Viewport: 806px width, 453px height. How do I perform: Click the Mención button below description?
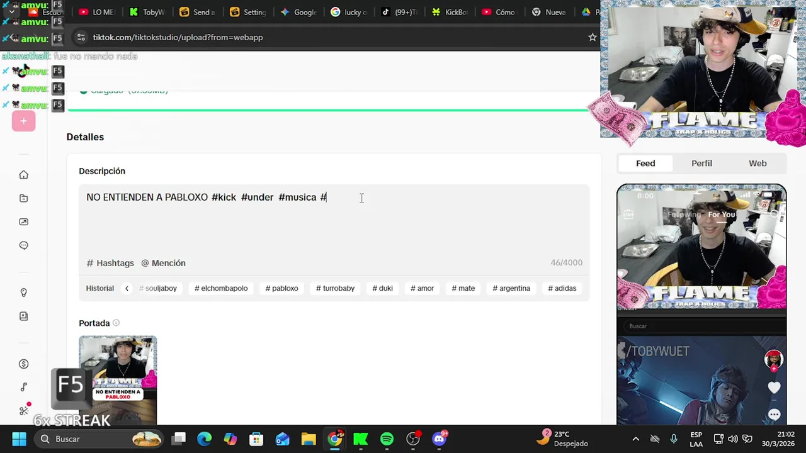[x=163, y=263]
